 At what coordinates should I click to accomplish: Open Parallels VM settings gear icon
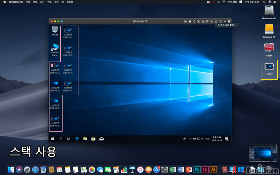click(x=229, y=21)
